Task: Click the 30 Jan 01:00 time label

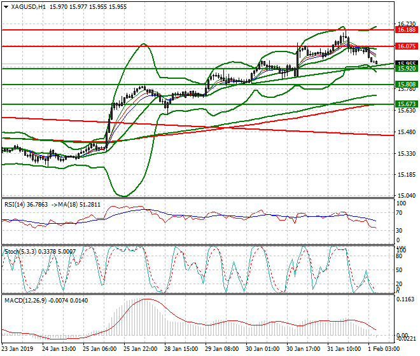Action: click(262, 349)
